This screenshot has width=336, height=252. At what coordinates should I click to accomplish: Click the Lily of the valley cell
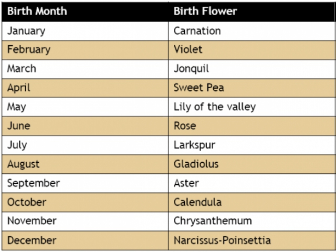[251, 107]
